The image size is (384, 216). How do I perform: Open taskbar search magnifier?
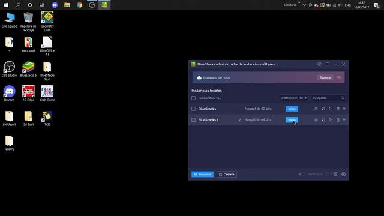pyautogui.click(x=18, y=5)
